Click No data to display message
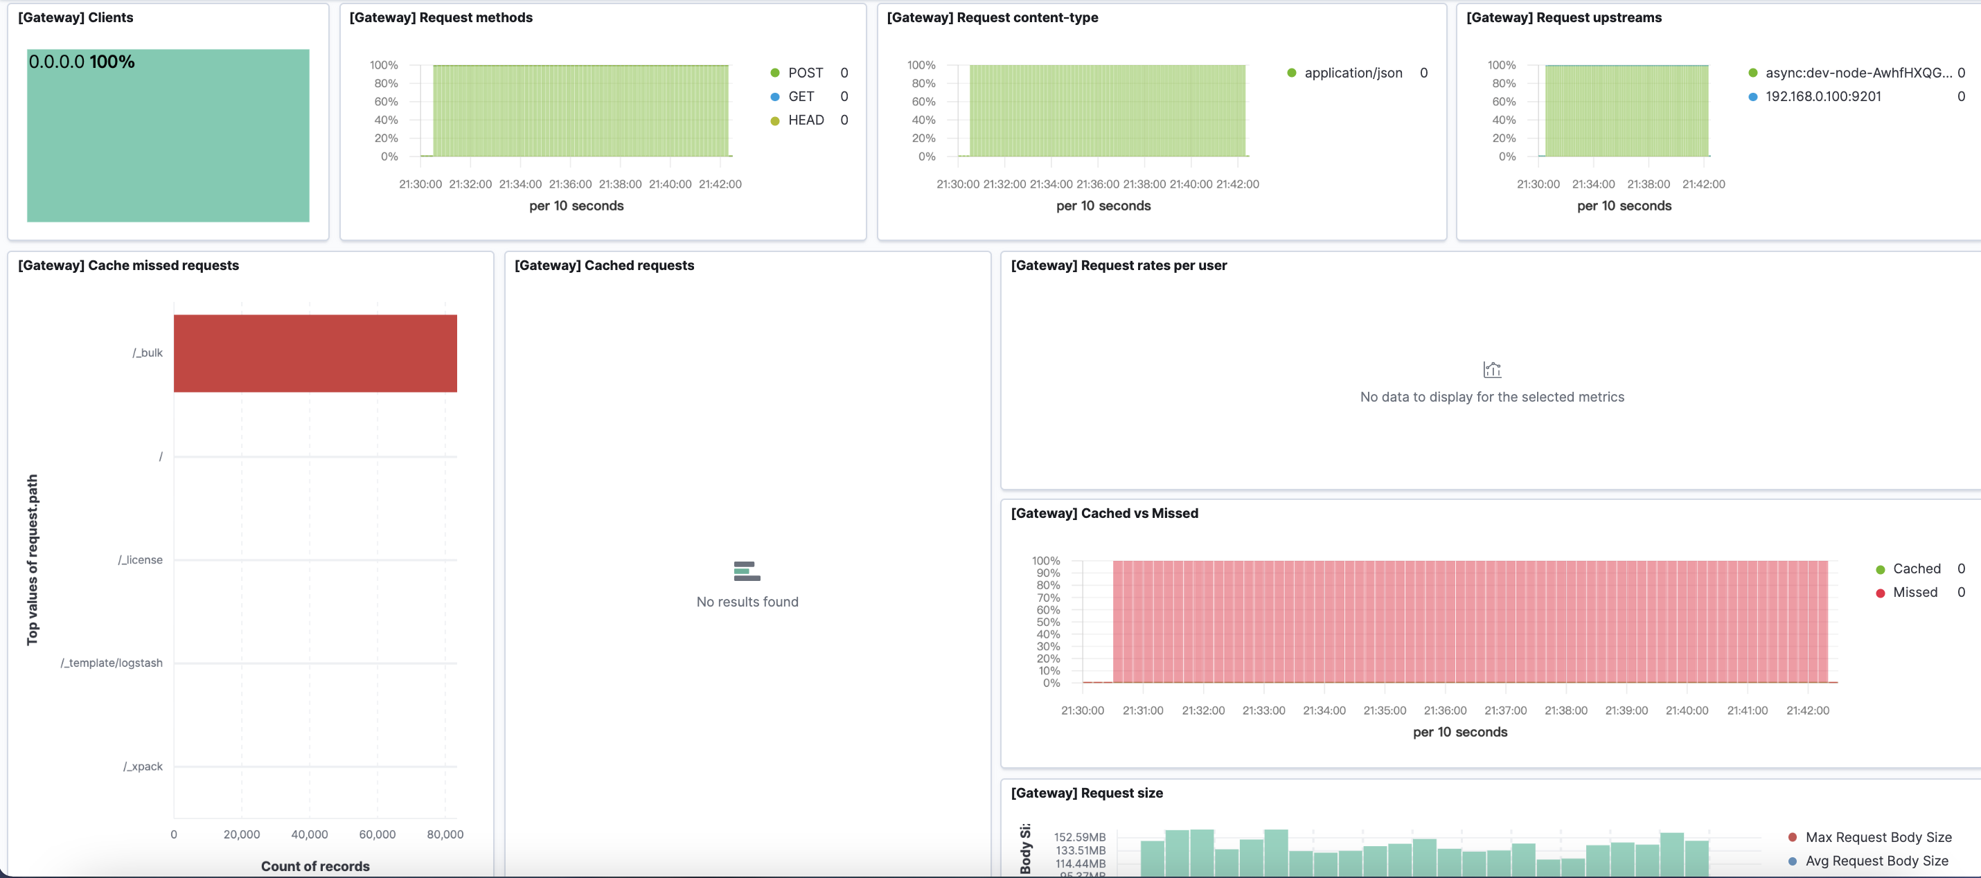The height and width of the screenshot is (878, 1981). (1491, 397)
